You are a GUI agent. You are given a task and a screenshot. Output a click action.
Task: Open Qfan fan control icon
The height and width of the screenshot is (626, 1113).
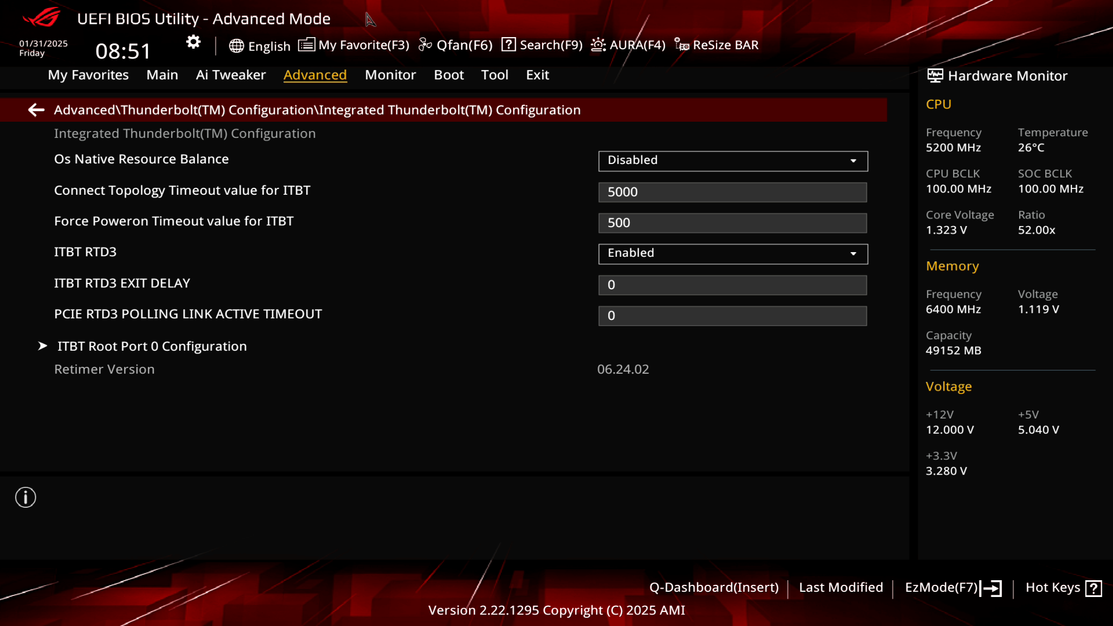pos(425,45)
